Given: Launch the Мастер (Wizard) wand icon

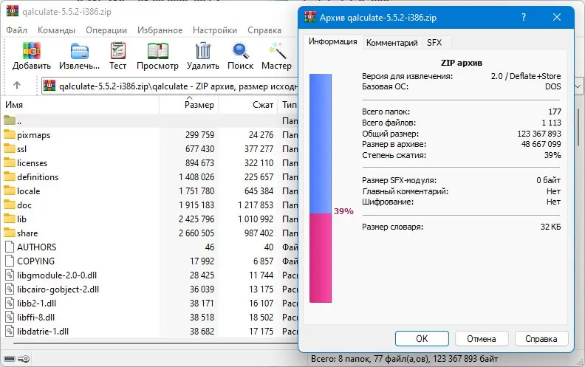Looking at the screenshot, I should pyautogui.click(x=277, y=51).
